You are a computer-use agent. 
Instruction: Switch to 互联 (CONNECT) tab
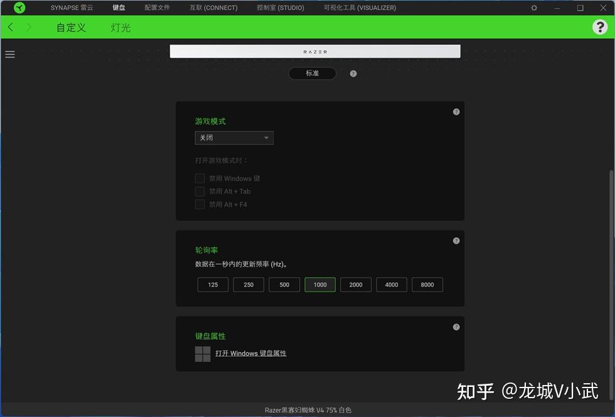point(213,8)
